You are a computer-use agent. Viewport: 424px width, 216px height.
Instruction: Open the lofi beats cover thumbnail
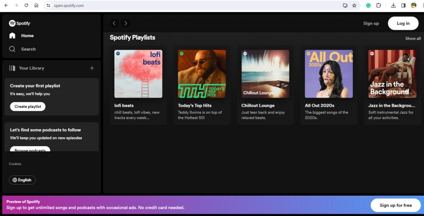(x=138, y=74)
